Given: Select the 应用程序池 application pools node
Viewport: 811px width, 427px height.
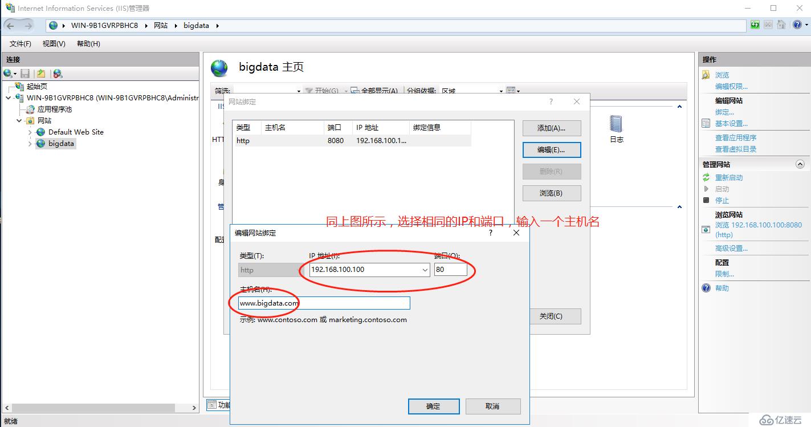Looking at the screenshot, I should [x=54, y=109].
